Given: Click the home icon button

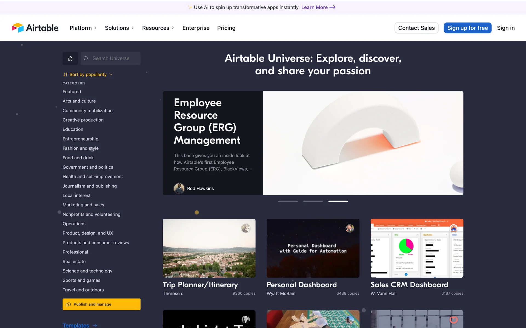Looking at the screenshot, I should [70, 58].
